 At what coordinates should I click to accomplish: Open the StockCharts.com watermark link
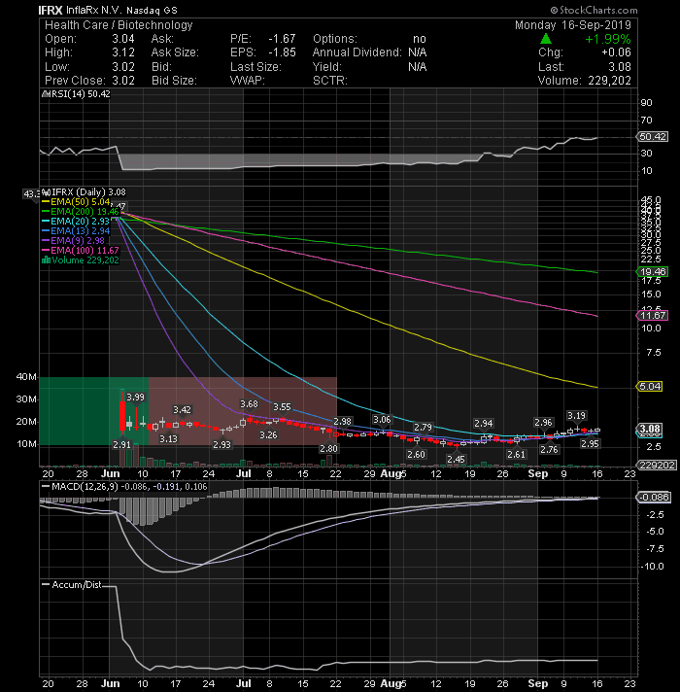(x=594, y=10)
